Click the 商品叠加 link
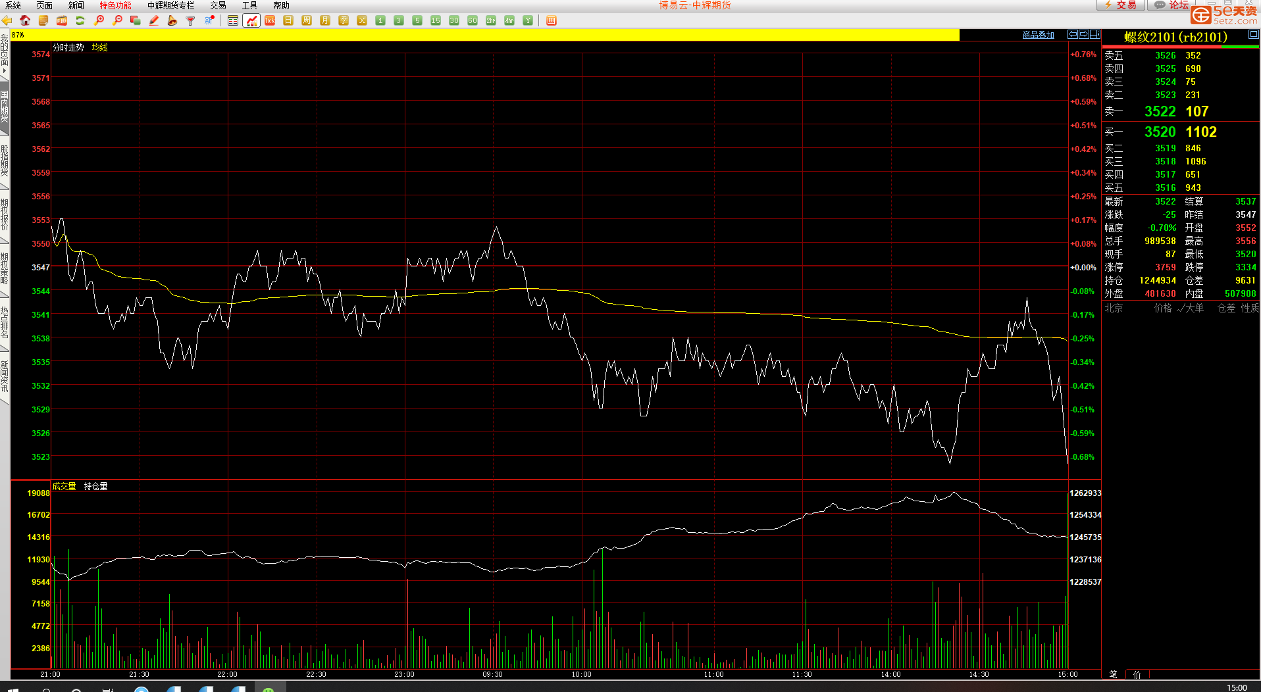This screenshot has width=1261, height=692. point(1038,35)
